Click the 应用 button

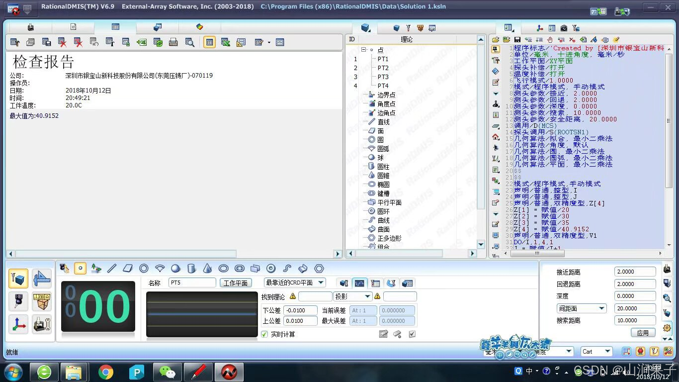(x=643, y=332)
